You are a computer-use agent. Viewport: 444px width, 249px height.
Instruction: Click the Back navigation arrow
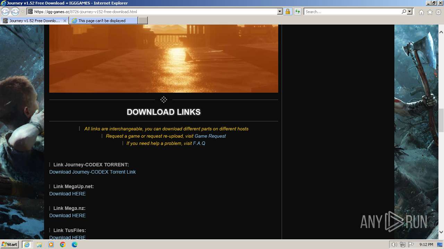pos(5,11)
